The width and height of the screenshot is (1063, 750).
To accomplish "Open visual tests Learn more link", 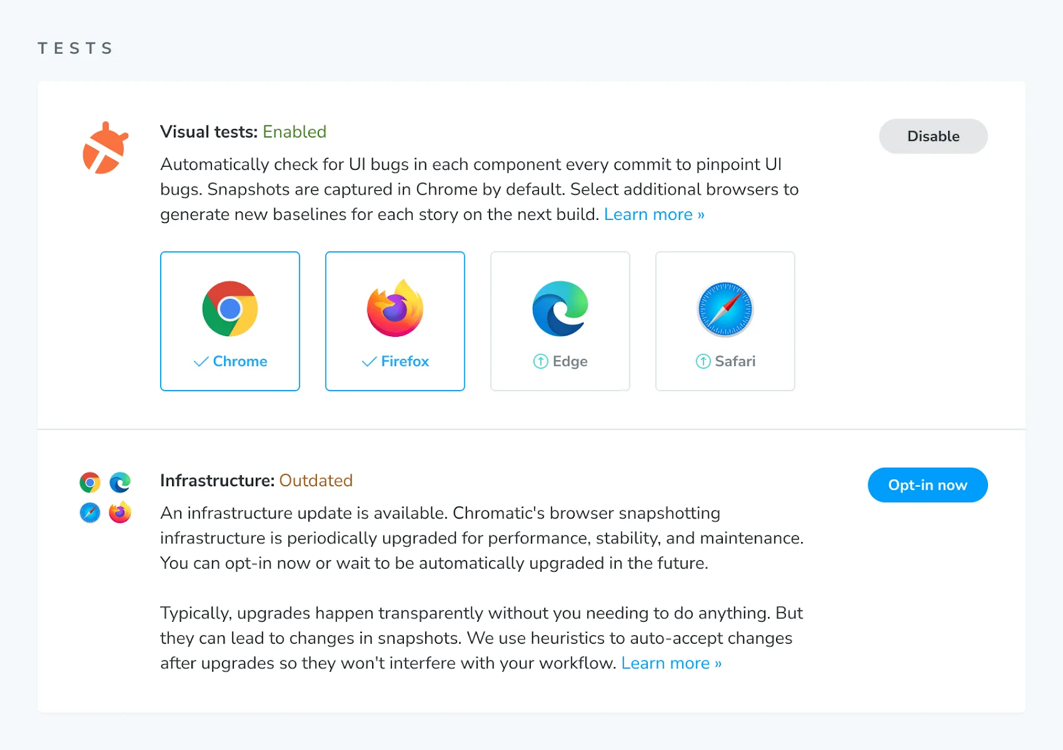I will coord(653,214).
